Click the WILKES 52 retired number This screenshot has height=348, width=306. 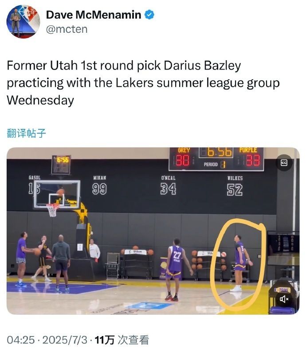point(235,186)
